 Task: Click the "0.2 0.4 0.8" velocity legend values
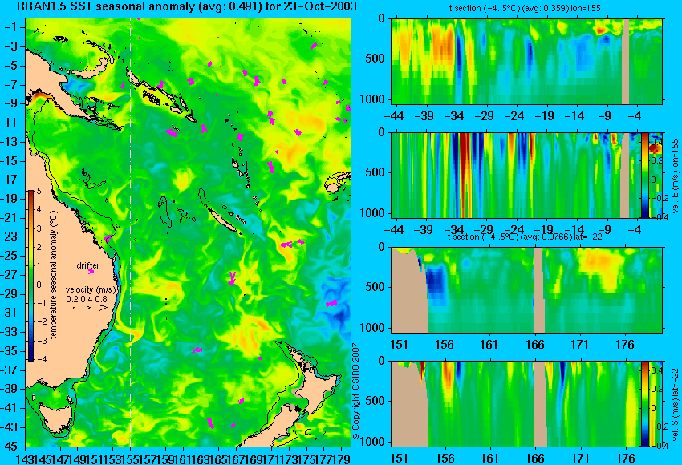[x=87, y=299]
